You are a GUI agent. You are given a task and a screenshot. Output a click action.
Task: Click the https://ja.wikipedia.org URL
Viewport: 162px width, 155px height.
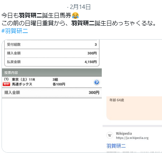click(132, 138)
